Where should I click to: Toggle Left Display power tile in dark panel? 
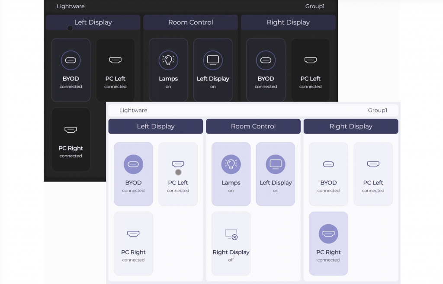[x=213, y=70]
